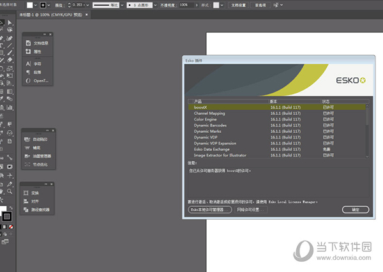
Task: Select the Line Segment tool
Action: [10, 45]
